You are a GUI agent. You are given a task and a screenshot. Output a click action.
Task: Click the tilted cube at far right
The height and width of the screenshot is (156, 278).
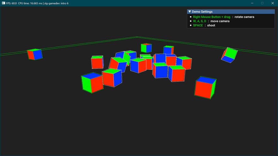(229, 55)
